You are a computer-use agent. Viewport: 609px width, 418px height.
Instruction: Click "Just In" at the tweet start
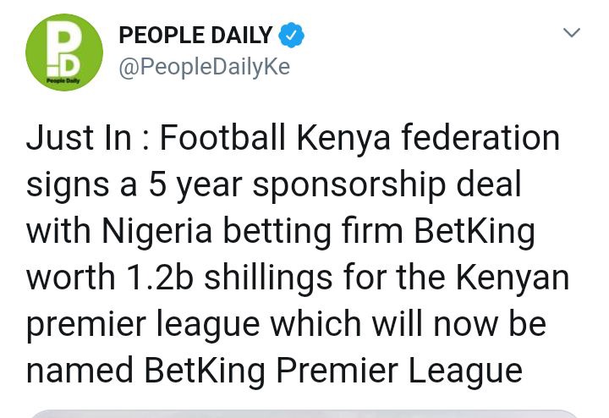click(77, 138)
